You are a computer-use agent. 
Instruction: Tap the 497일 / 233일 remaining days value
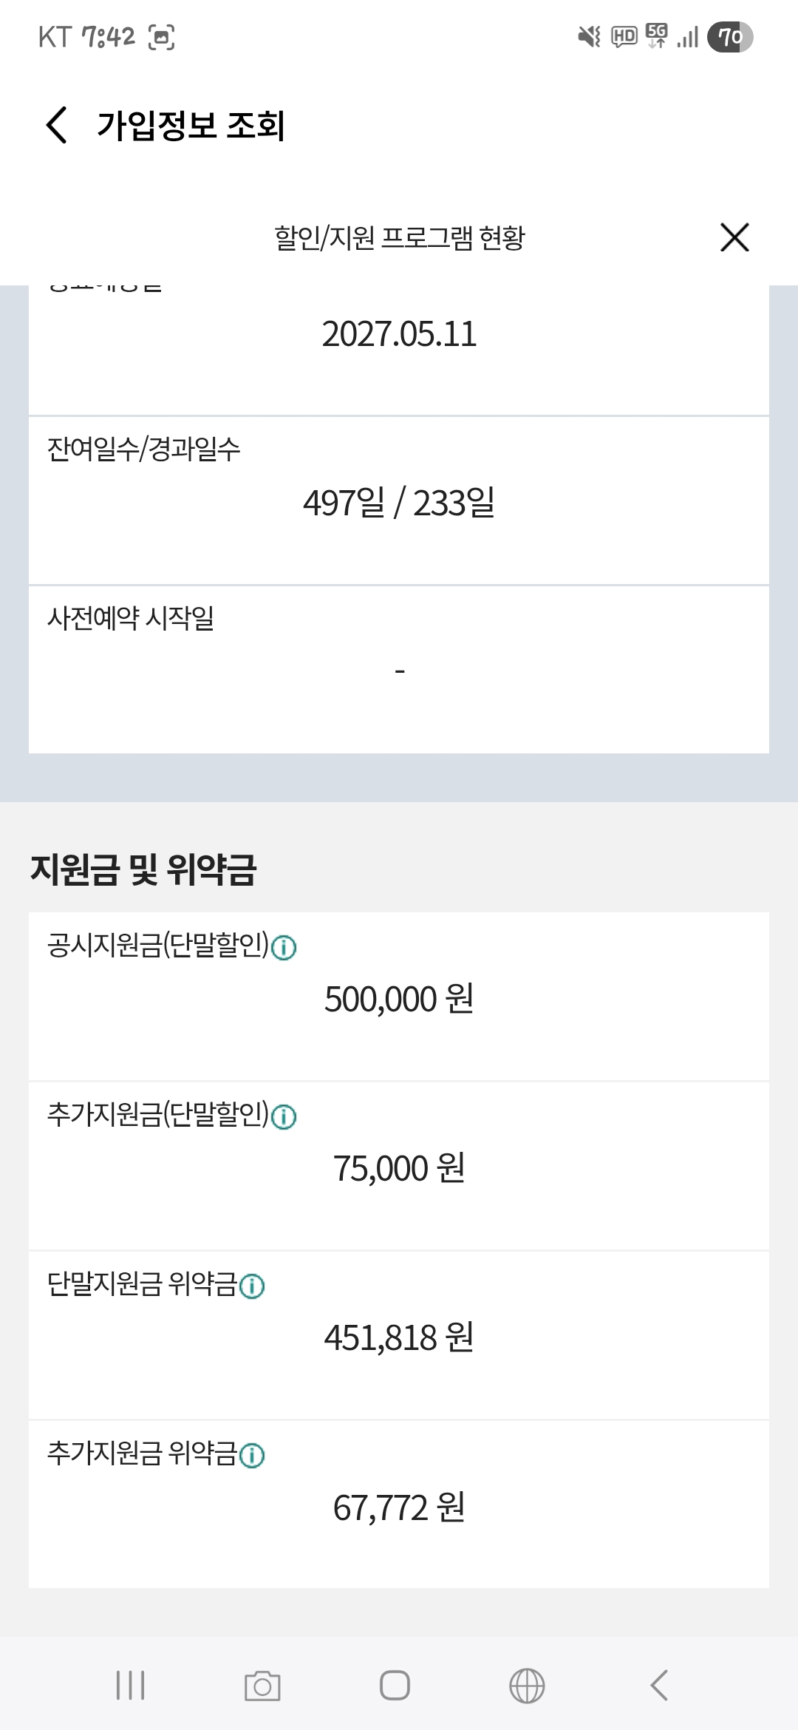pyautogui.click(x=399, y=503)
